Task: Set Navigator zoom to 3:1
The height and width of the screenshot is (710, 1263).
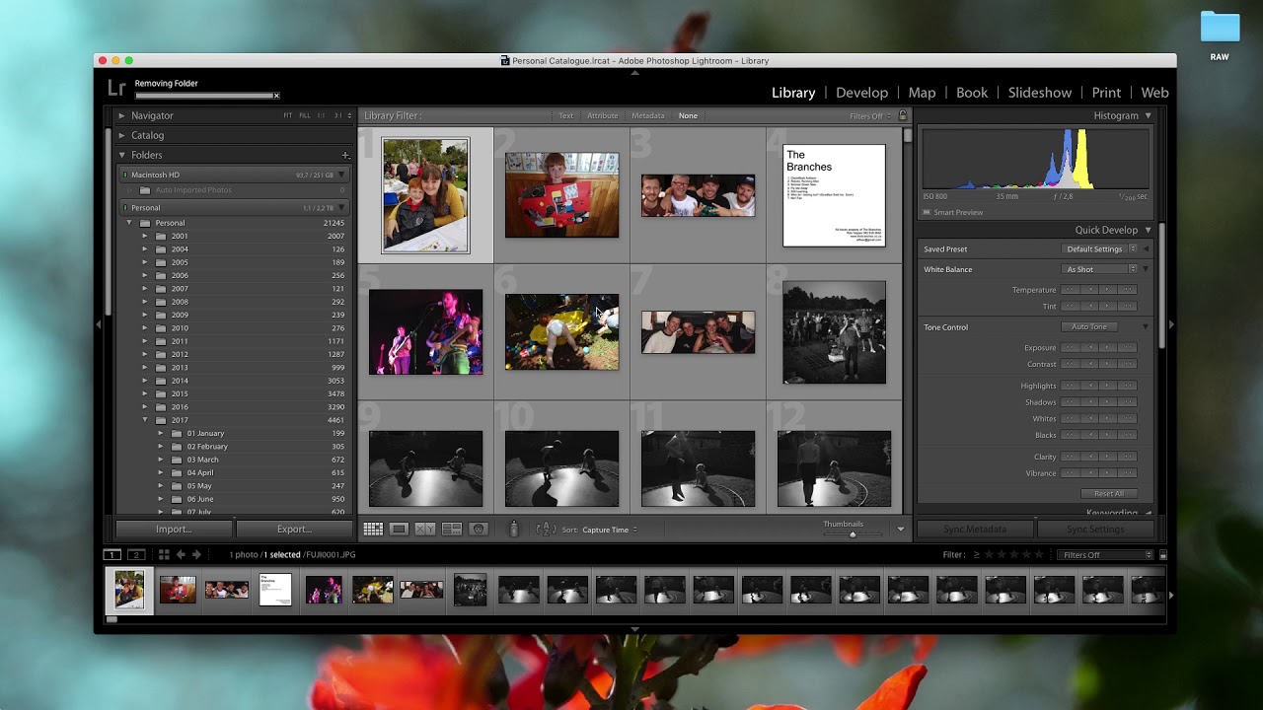Action: 337,115
